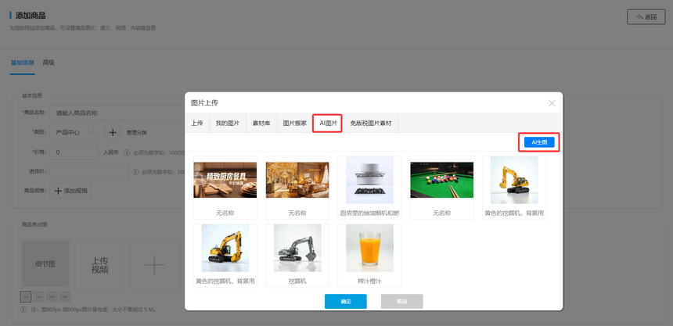This screenshot has height=326, width=673.
Task: Click the 厨房里的抽油烟机和燃 caption
Action: point(369,213)
